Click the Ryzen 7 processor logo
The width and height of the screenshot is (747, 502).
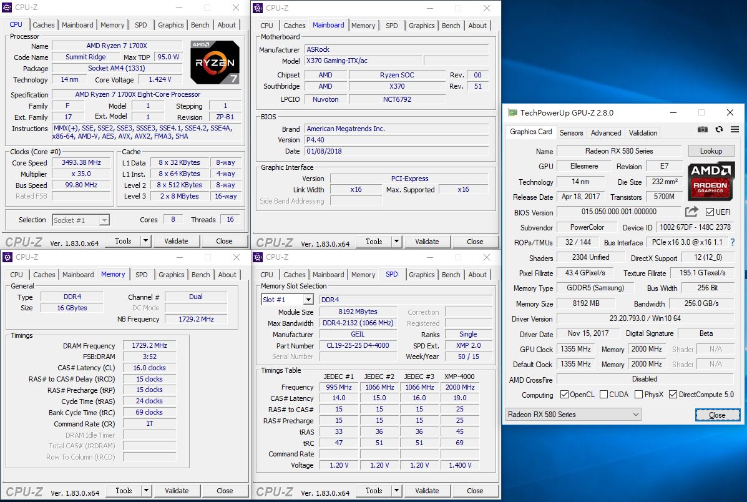[x=215, y=62]
